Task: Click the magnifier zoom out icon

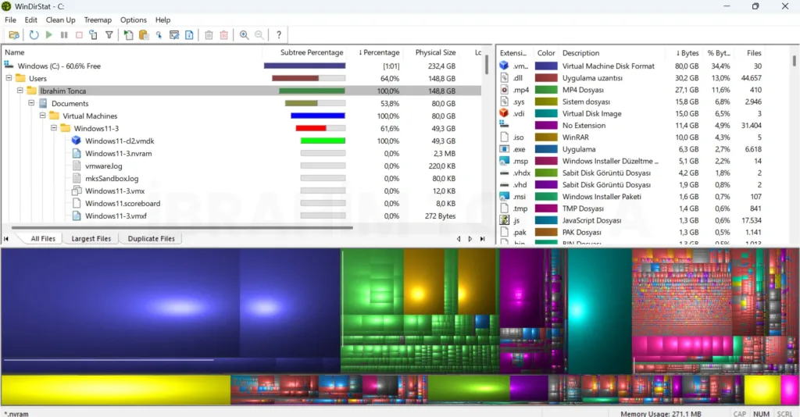Action: [259, 34]
